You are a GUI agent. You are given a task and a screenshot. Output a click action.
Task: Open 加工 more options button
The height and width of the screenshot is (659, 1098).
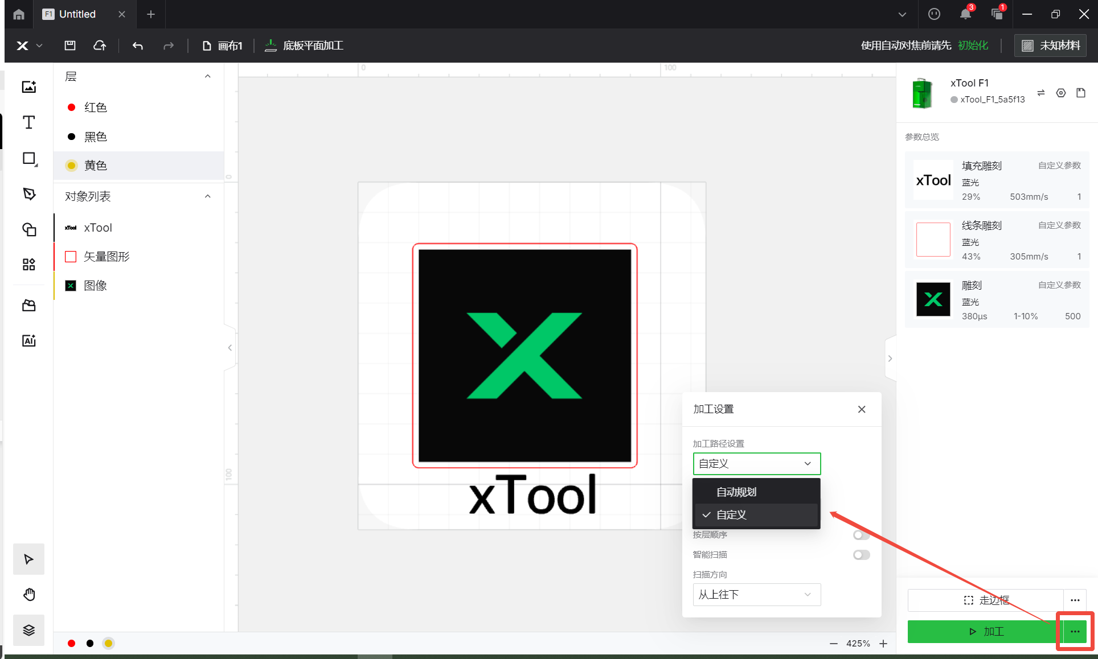pyautogui.click(x=1075, y=632)
